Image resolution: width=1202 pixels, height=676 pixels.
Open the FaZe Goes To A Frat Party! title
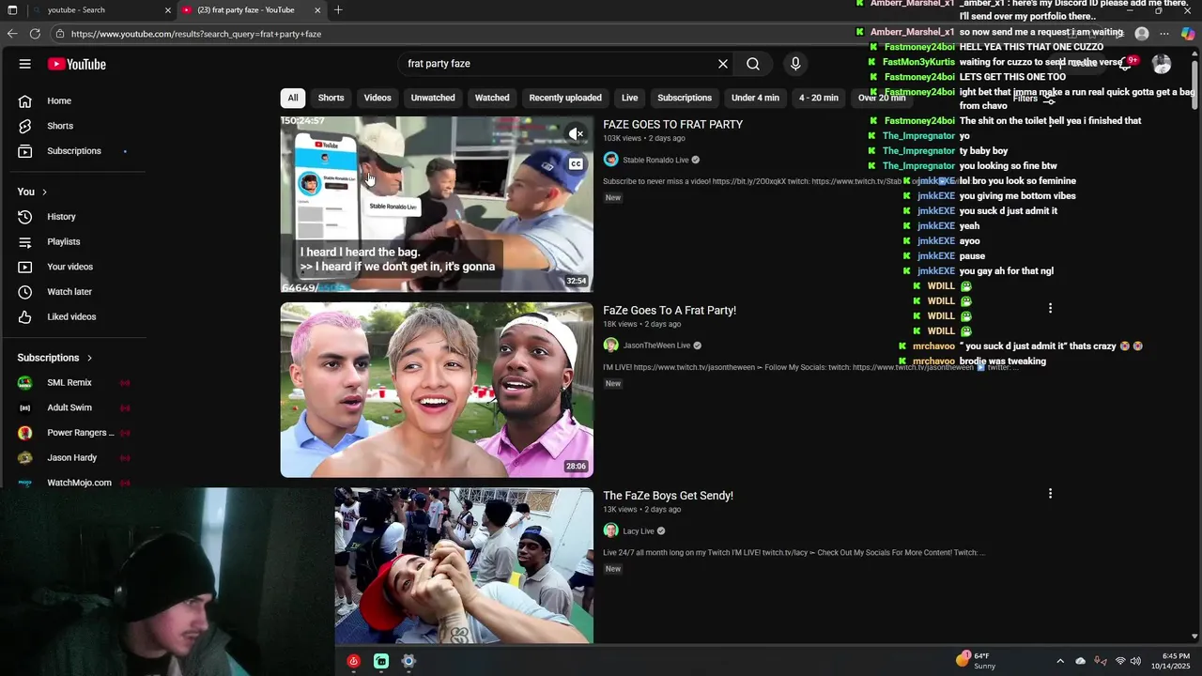pos(670,310)
